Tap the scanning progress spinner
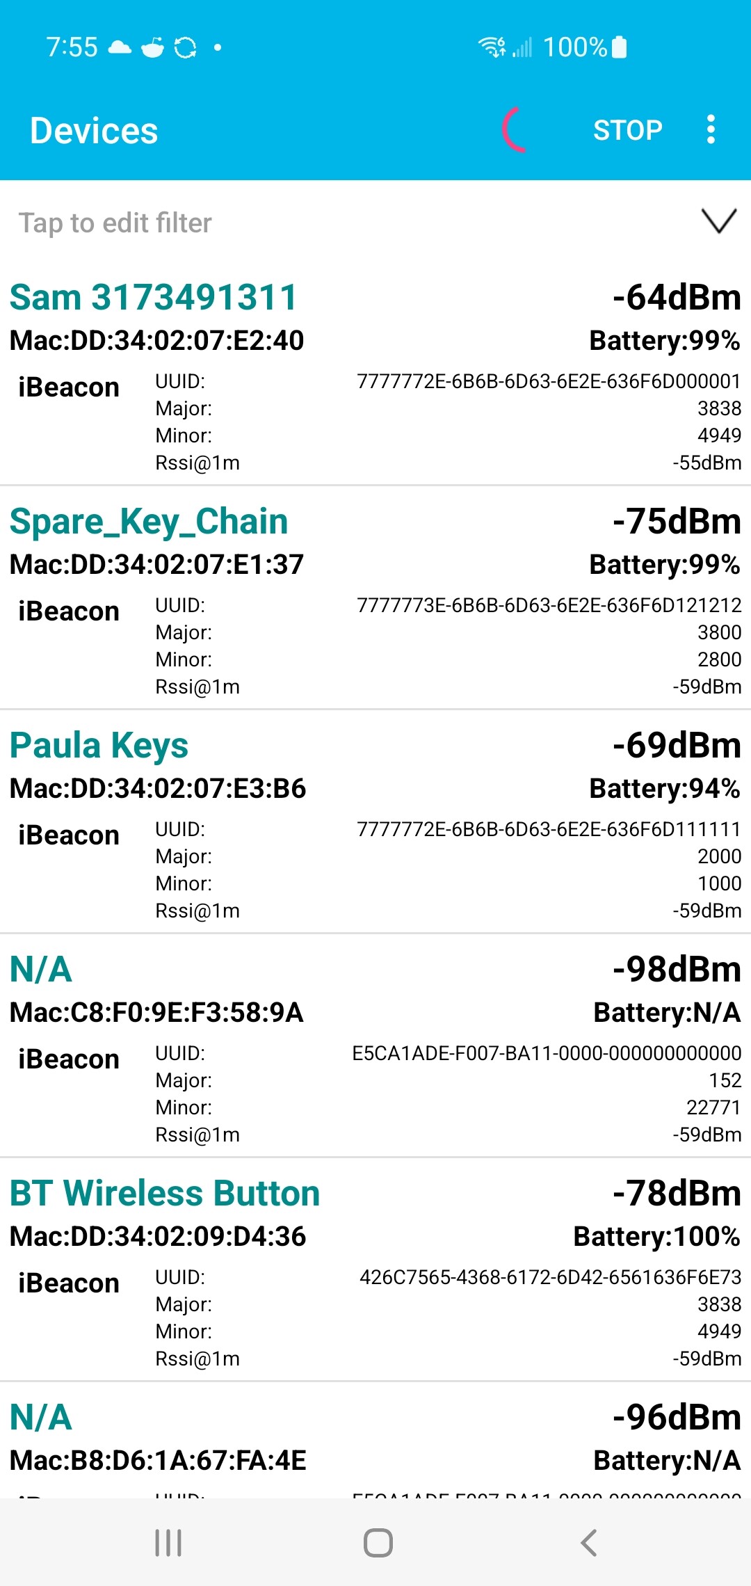The height and width of the screenshot is (1586, 751). (x=516, y=130)
